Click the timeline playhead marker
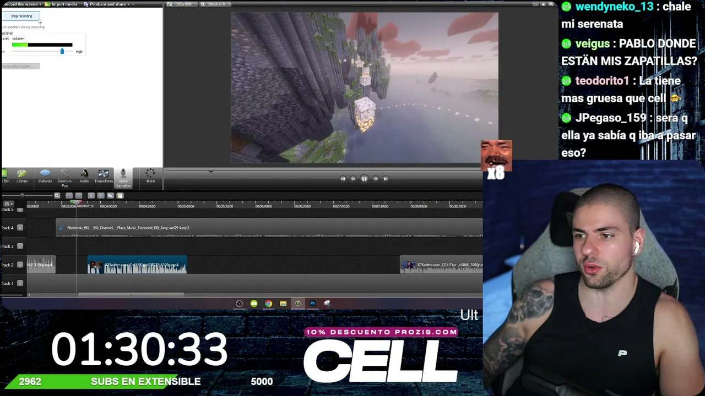Image resolution: width=705 pixels, height=396 pixels. point(76,202)
